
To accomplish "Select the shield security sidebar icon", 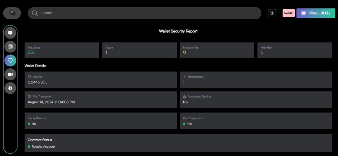I will (x=10, y=60).
